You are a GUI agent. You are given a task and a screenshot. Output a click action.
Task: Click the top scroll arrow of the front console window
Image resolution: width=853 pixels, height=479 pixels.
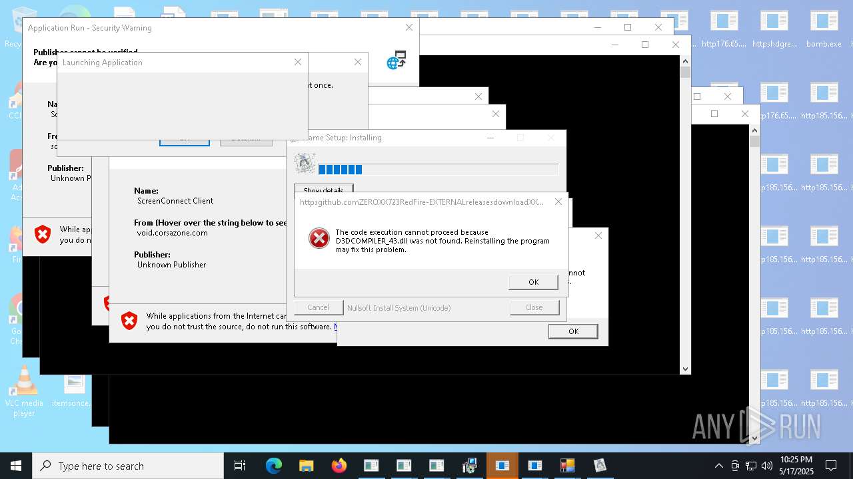(685, 61)
